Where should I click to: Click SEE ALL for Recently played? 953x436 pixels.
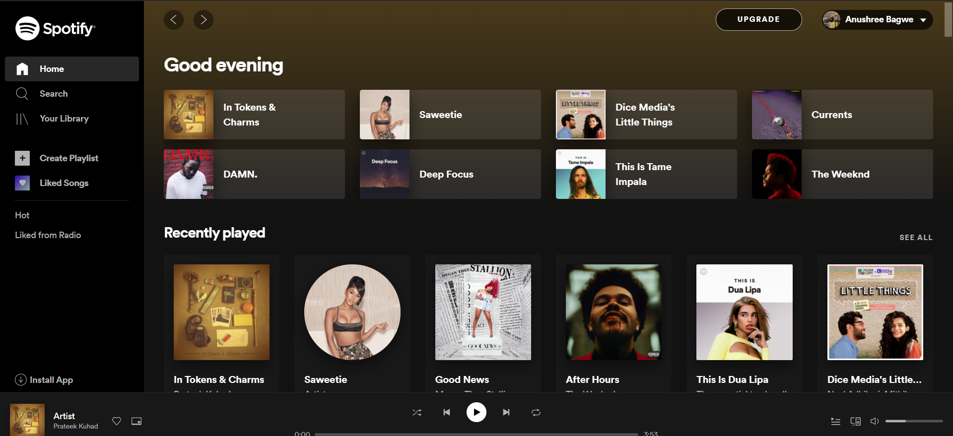pos(916,238)
